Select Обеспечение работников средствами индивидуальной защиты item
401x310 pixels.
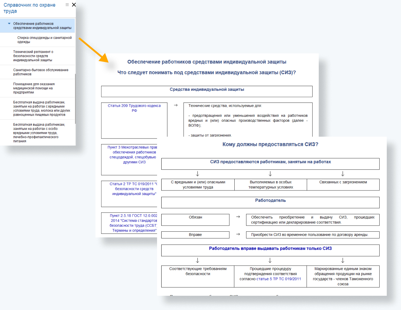tap(42, 26)
